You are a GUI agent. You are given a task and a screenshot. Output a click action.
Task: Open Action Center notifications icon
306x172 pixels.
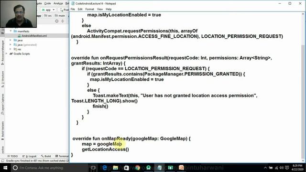287,168
